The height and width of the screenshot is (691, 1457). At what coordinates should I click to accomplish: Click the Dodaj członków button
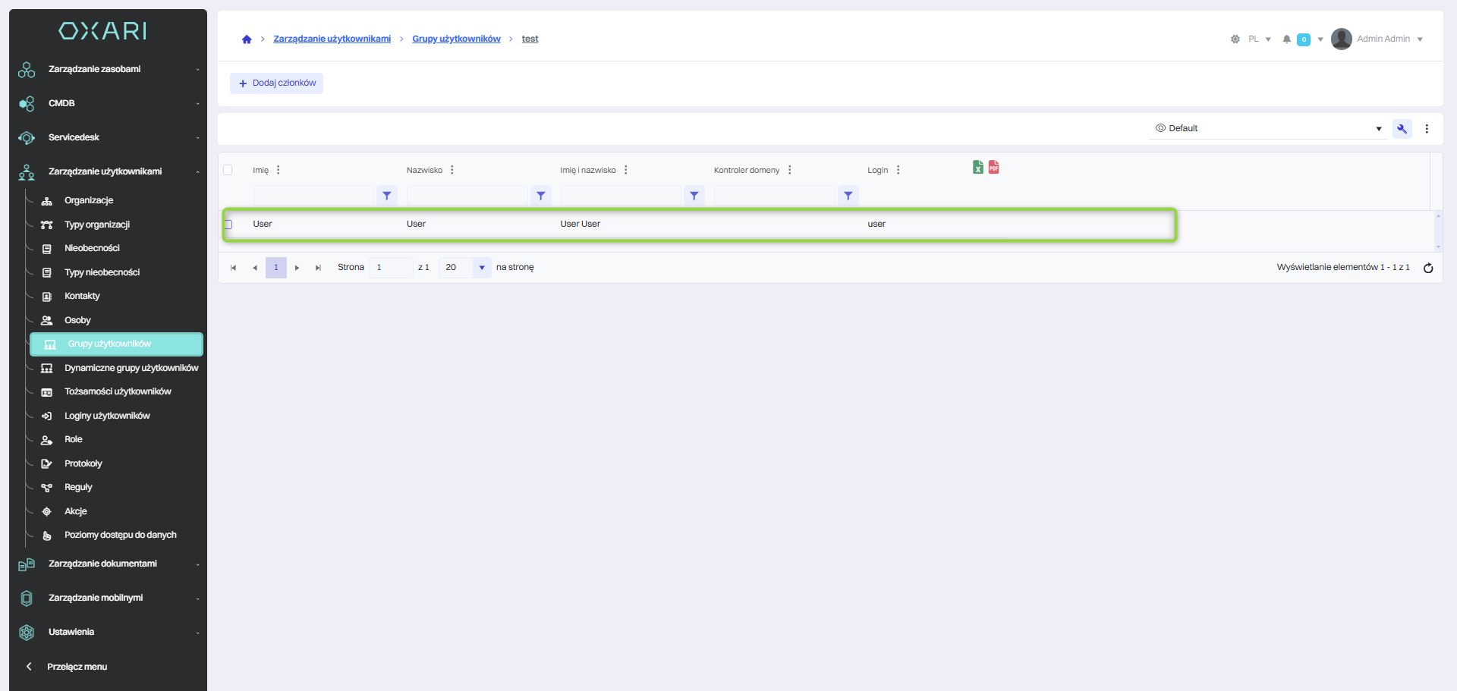277,83
